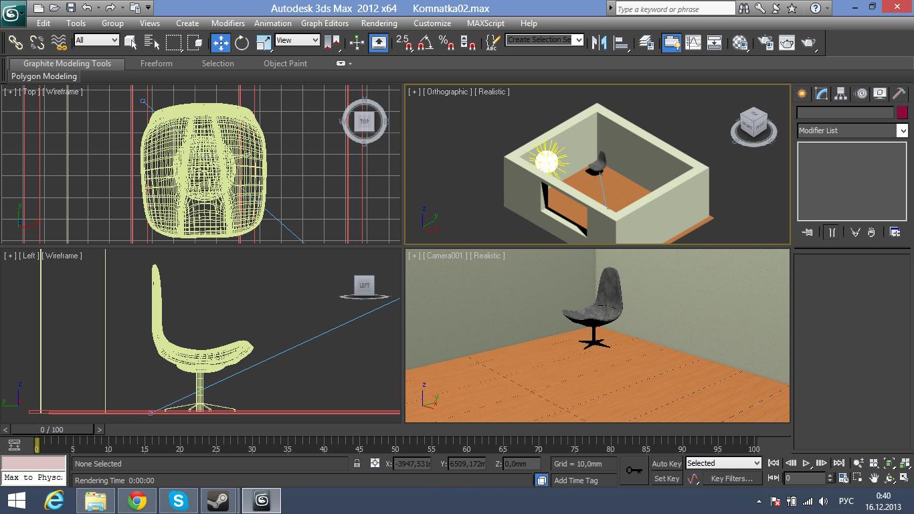Launch Google Chrome from the taskbar
Screen dimensions: 914x514
coord(137,501)
